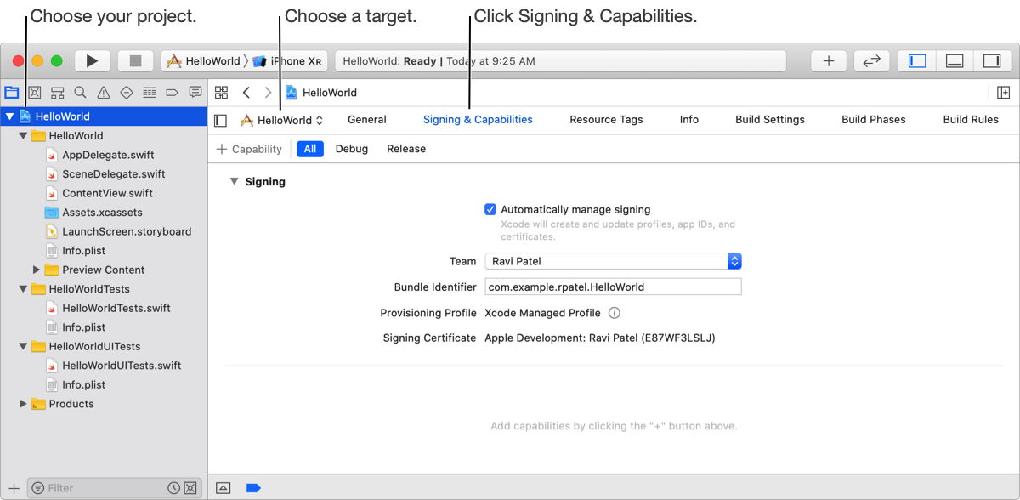
Task: Open the Info tab
Action: click(689, 120)
